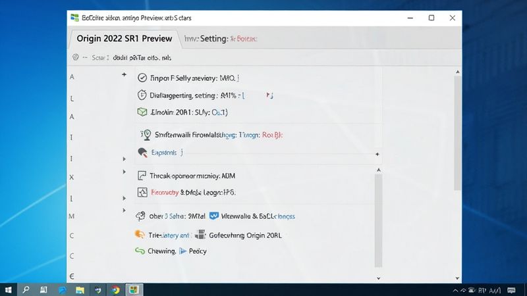Click the inner list scrollbar's up arrow

pos(378,170)
